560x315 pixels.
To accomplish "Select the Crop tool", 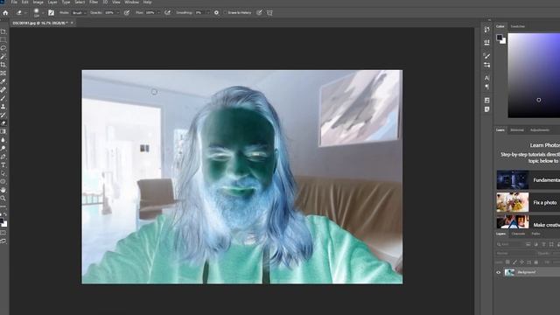I will [x=3, y=65].
